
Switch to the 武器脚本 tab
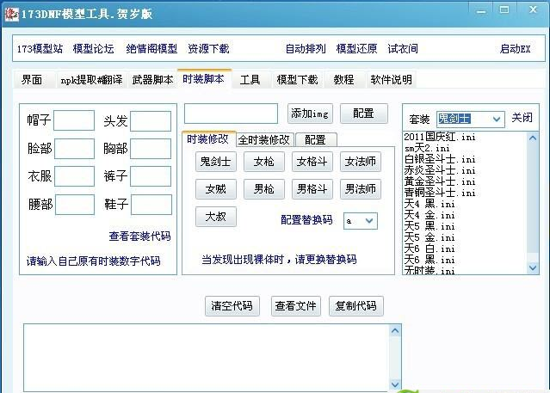point(152,80)
